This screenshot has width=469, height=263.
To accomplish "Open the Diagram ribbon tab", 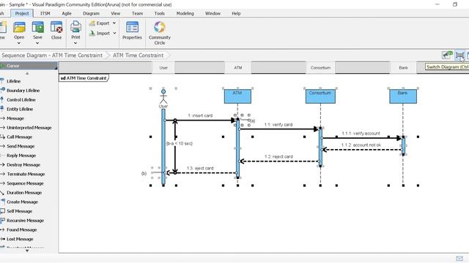I will point(91,13).
